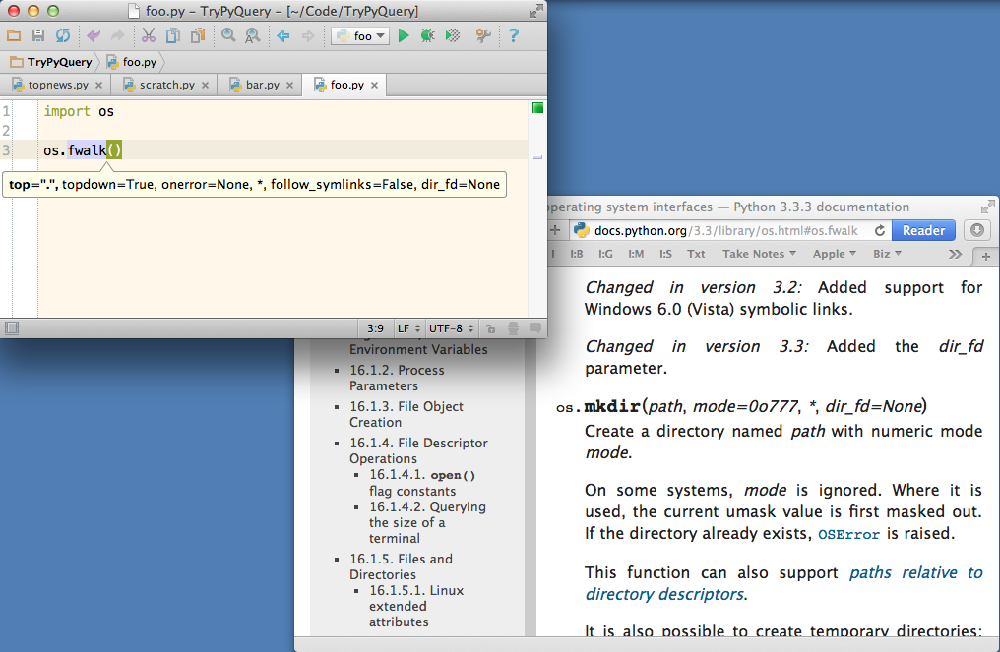The image size is (1000, 652).
Task: Click the Copy icon in the toolbar
Action: click(x=173, y=35)
